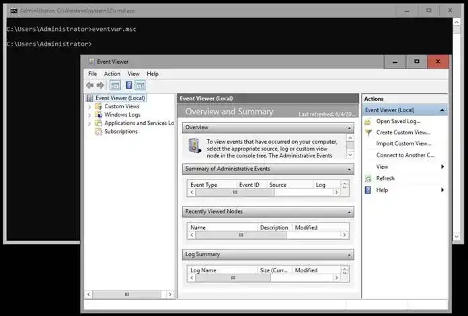Minimize the cmd.exe window
Screen dimensions: 468x316
(x=407, y=11)
